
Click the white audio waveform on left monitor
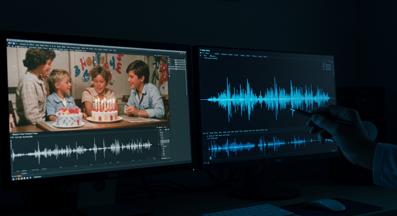pos(82,149)
